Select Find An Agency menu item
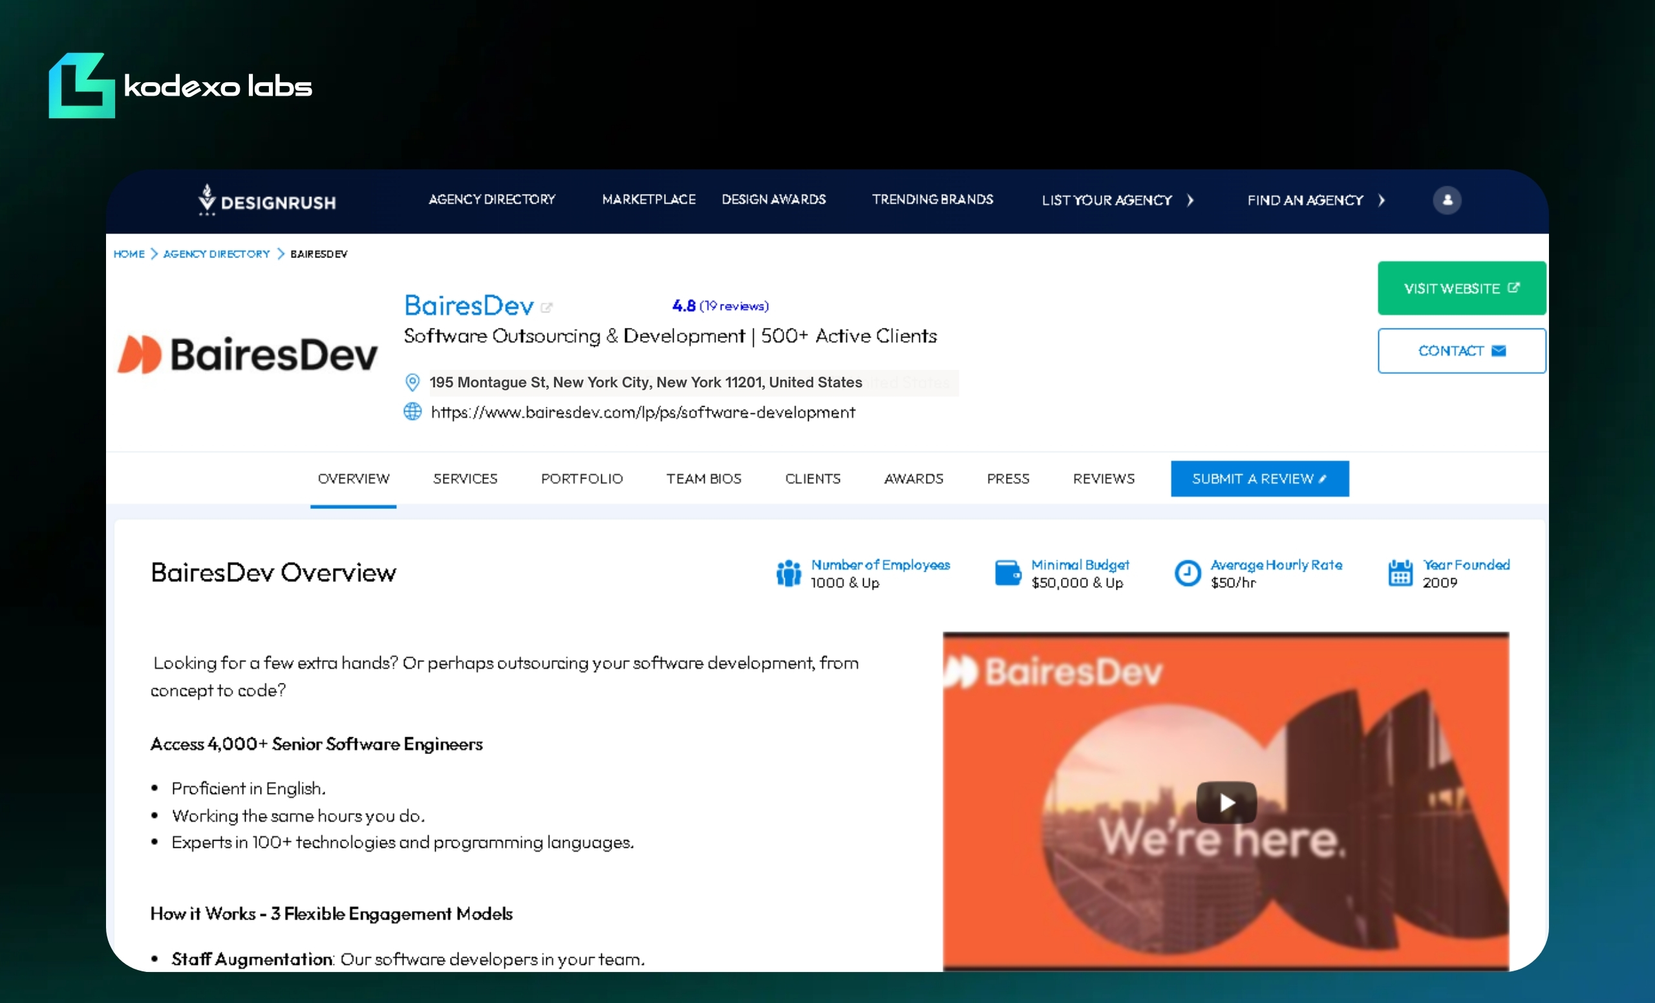This screenshot has width=1655, height=1003. coord(1305,200)
